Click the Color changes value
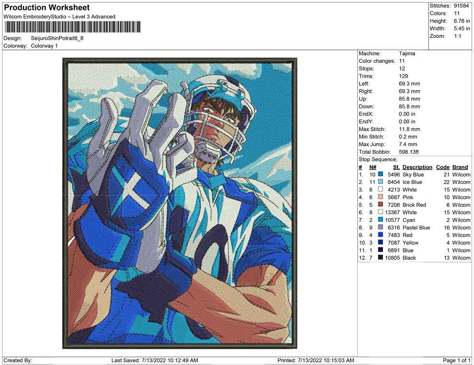 (x=402, y=61)
